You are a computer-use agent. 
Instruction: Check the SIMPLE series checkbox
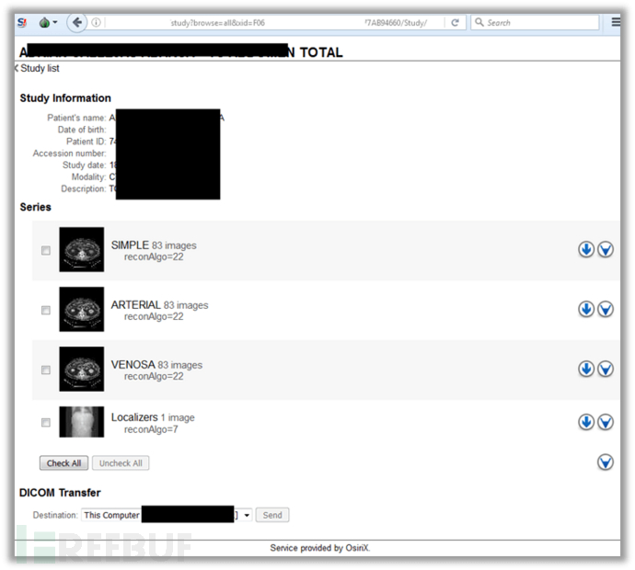(x=46, y=250)
